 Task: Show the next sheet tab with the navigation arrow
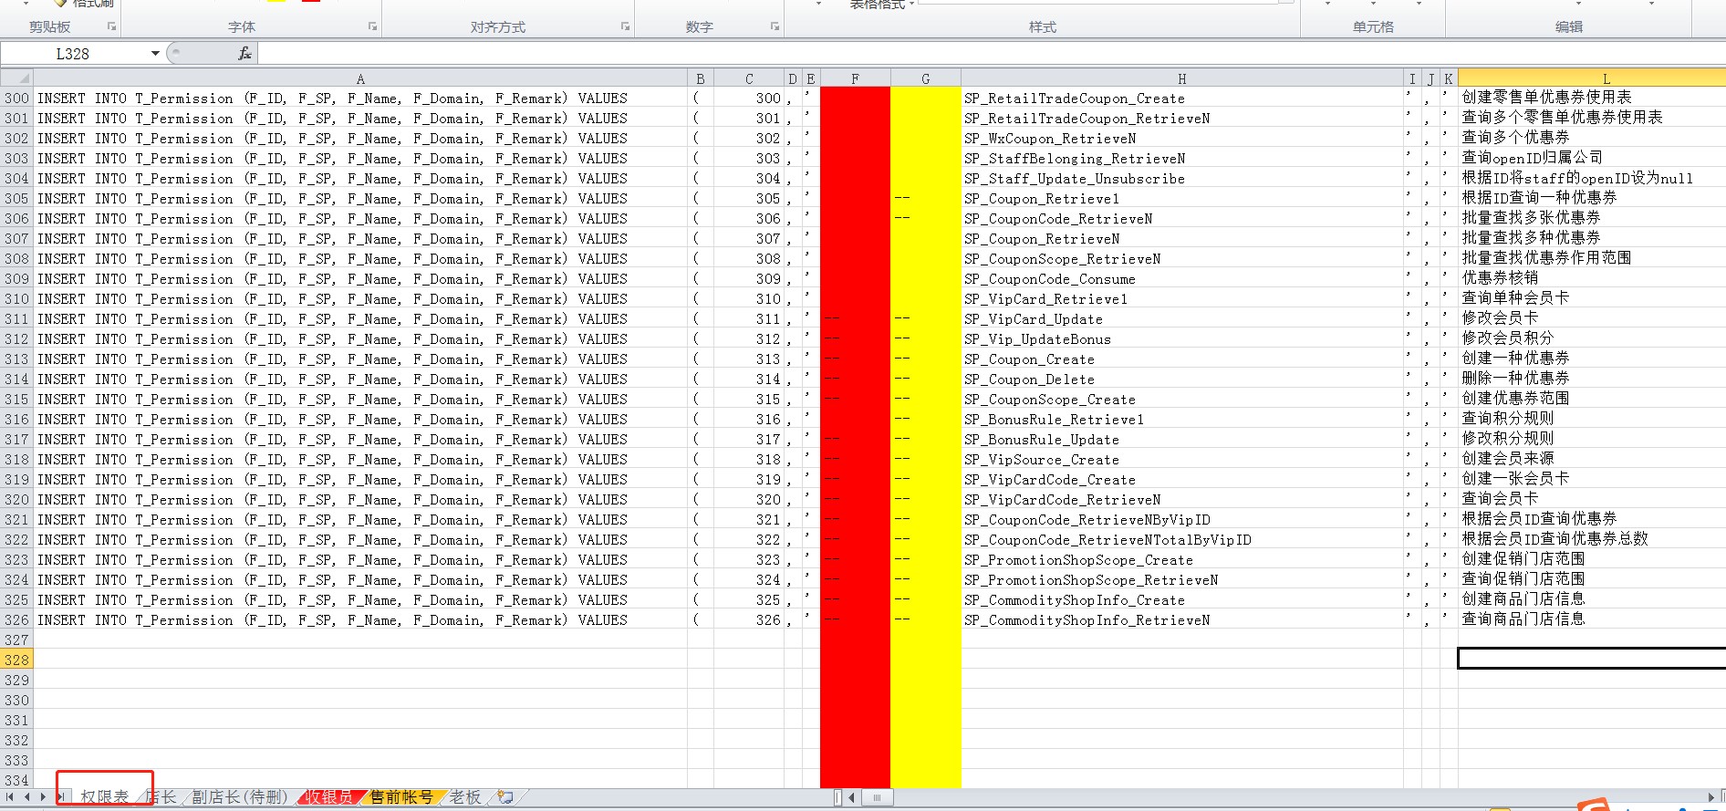[x=43, y=797]
